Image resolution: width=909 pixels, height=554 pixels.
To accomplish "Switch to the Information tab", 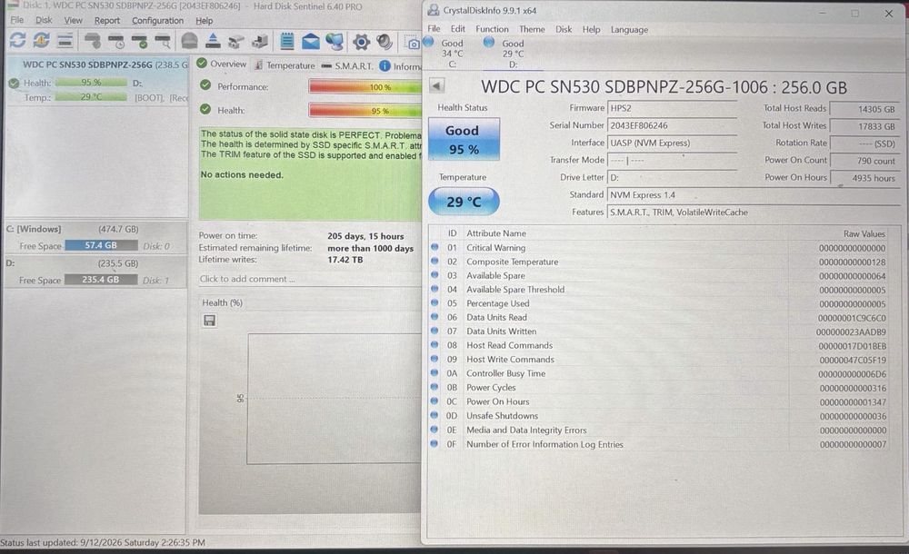I will tap(401, 66).
